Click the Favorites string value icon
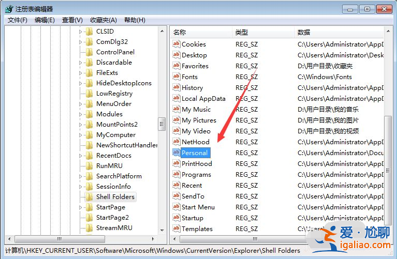The image size is (397, 259). coord(176,66)
